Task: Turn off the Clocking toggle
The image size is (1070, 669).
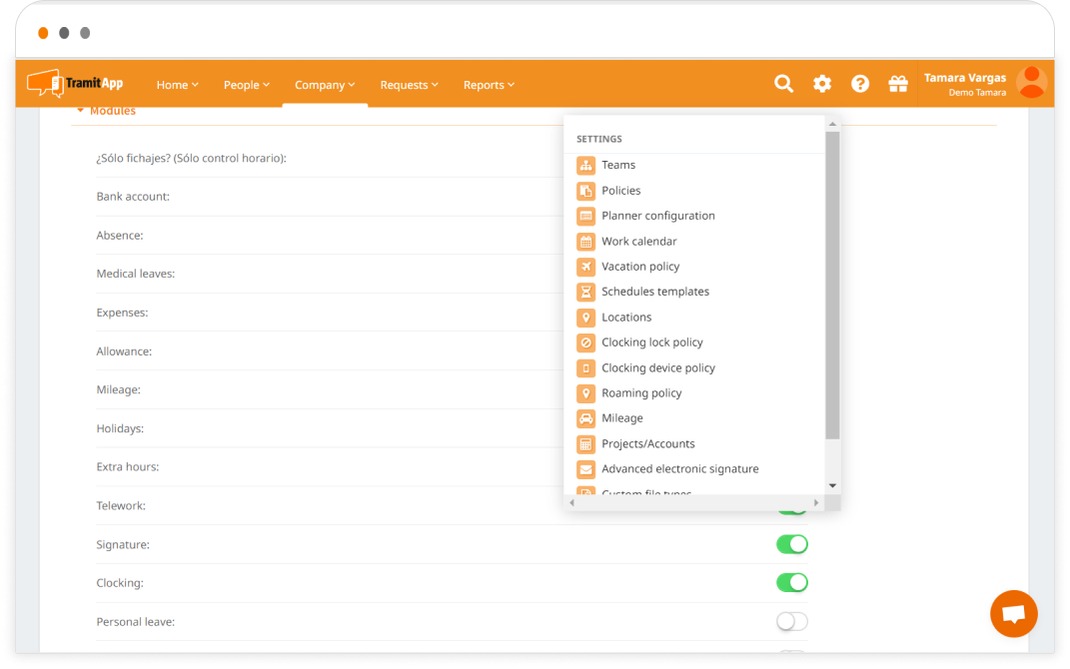Action: 791,582
